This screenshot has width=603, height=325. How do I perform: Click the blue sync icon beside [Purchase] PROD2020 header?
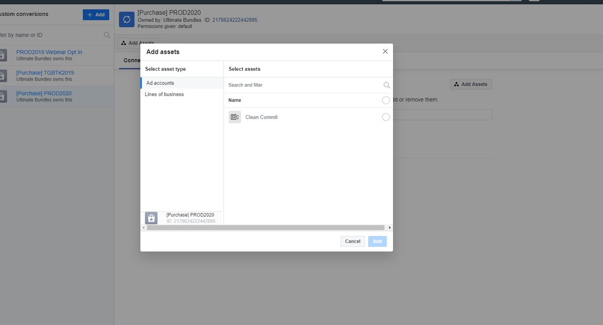coord(127,19)
